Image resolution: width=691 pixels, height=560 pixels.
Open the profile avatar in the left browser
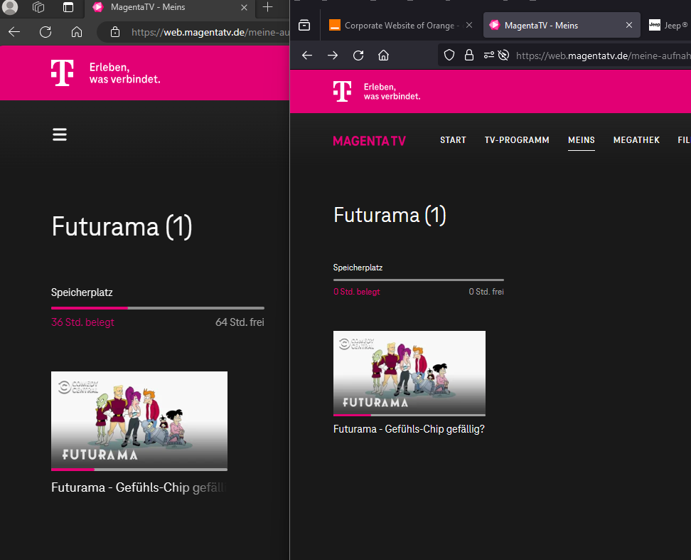tap(10, 7)
